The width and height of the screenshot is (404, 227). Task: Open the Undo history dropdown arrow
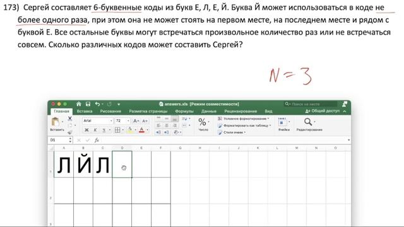click(x=102, y=104)
